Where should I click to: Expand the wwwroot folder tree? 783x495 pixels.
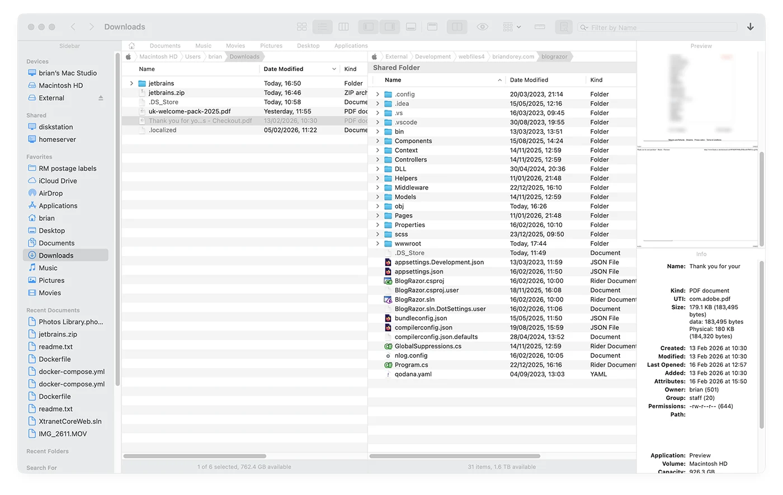378,244
